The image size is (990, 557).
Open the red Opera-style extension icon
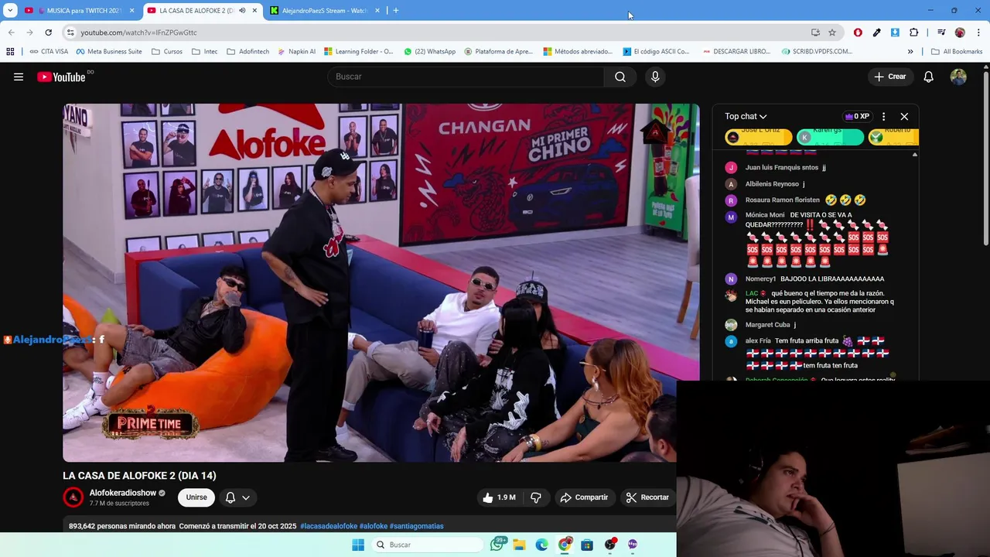pos(858,32)
